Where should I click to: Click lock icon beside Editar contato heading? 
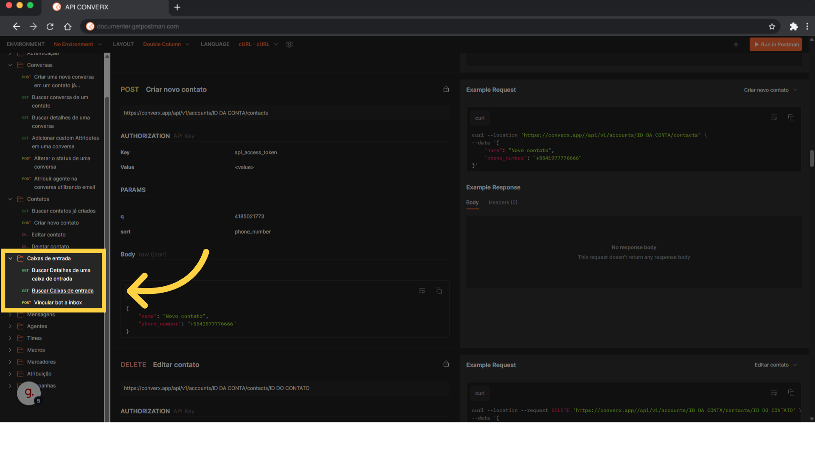[x=446, y=364]
